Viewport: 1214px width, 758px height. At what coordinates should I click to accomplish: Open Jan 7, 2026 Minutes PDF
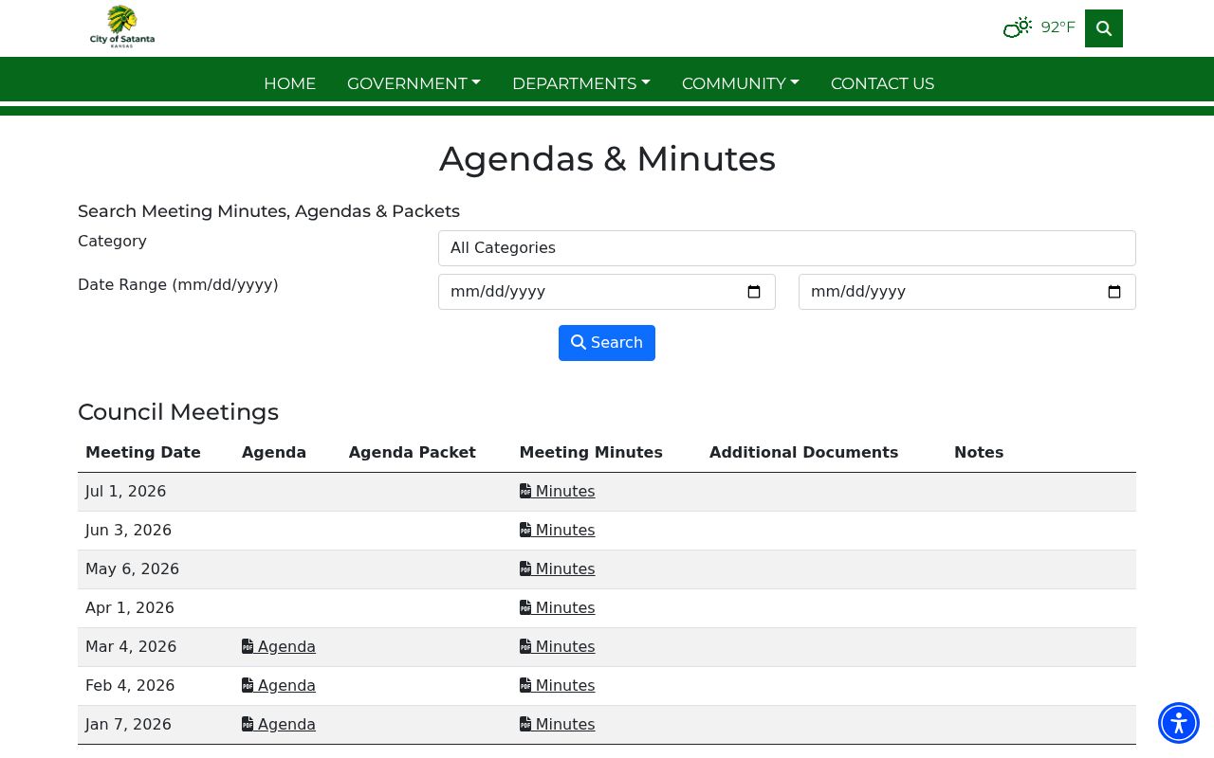558,724
